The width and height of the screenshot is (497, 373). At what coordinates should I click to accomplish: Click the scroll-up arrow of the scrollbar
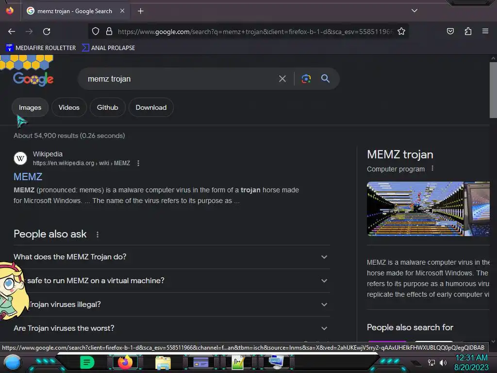pyautogui.click(x=493, y=59)
